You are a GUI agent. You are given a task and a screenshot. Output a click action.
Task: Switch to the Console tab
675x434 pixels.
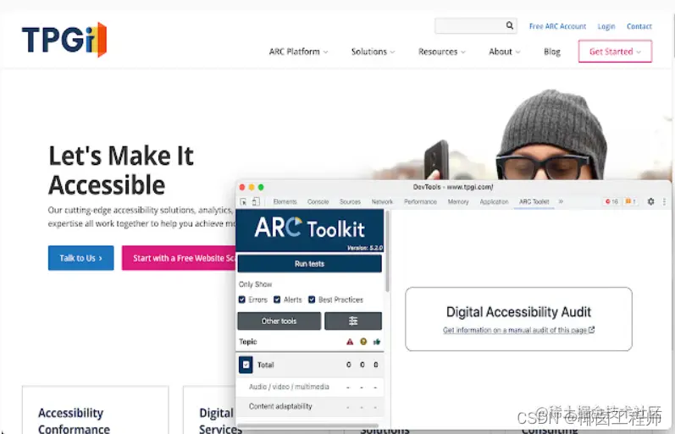pyautogui.click(x=318, y=201)
